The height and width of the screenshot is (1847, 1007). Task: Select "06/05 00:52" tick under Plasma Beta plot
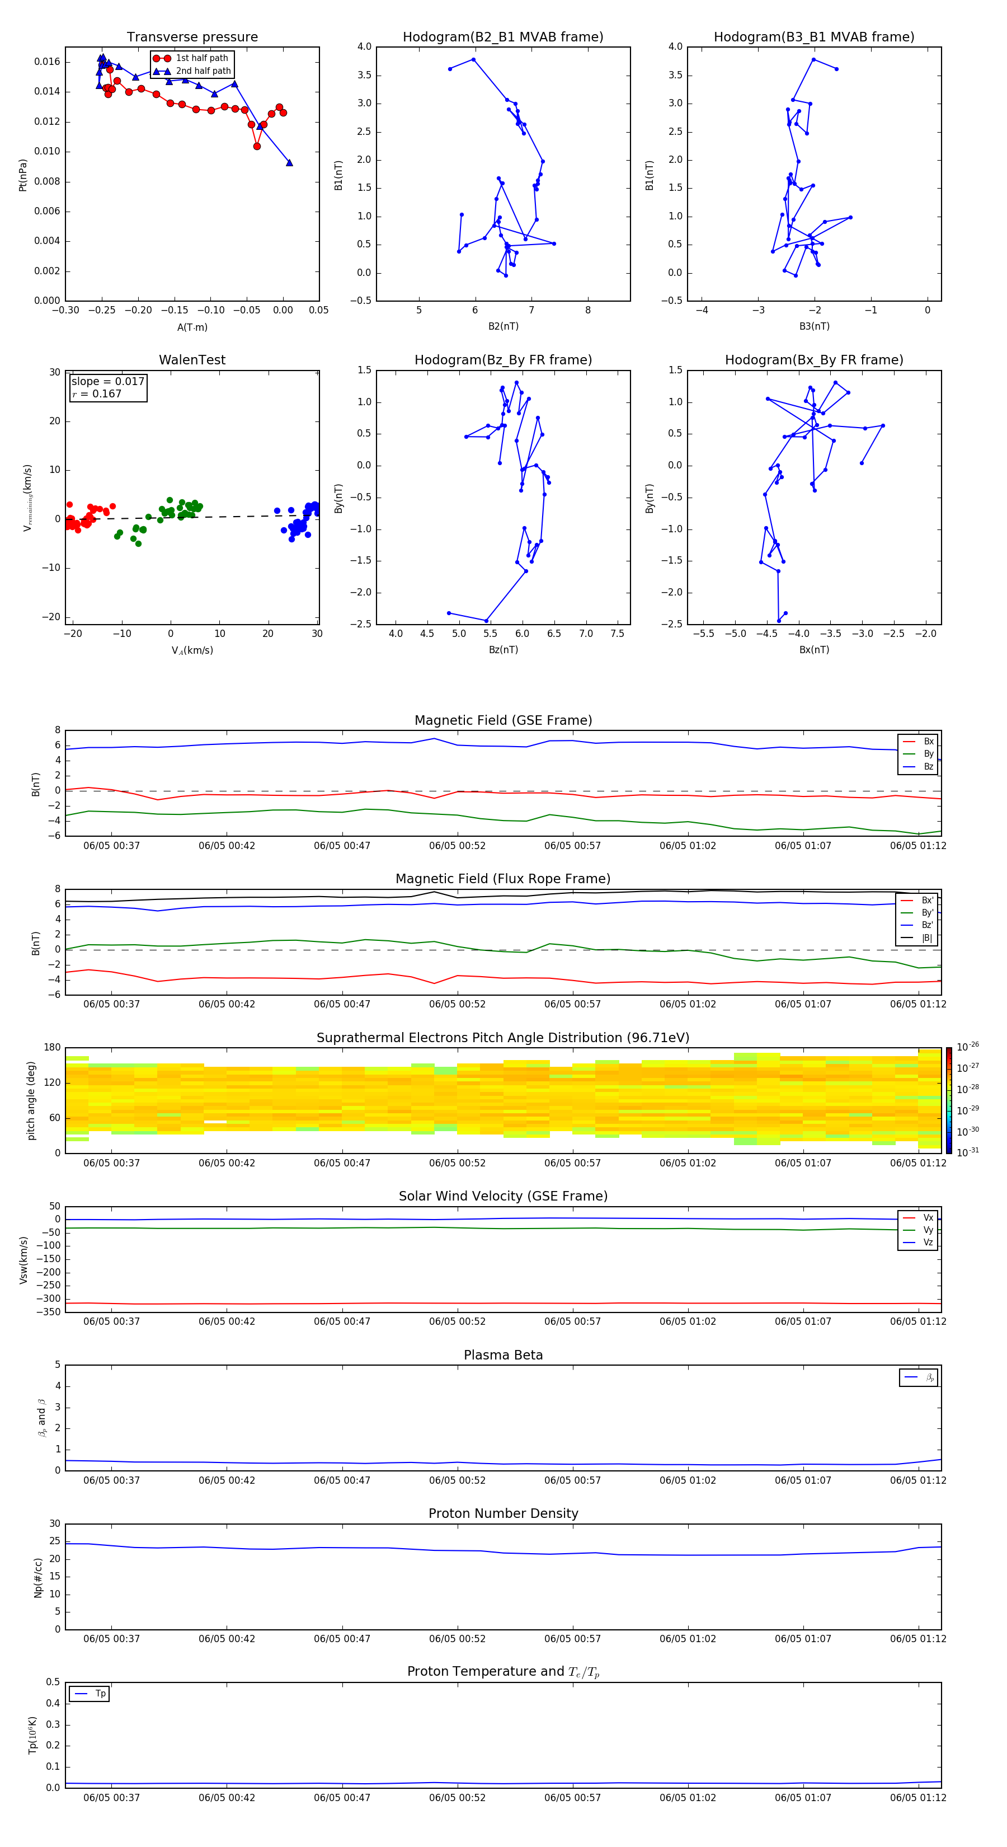[457, 1480]
